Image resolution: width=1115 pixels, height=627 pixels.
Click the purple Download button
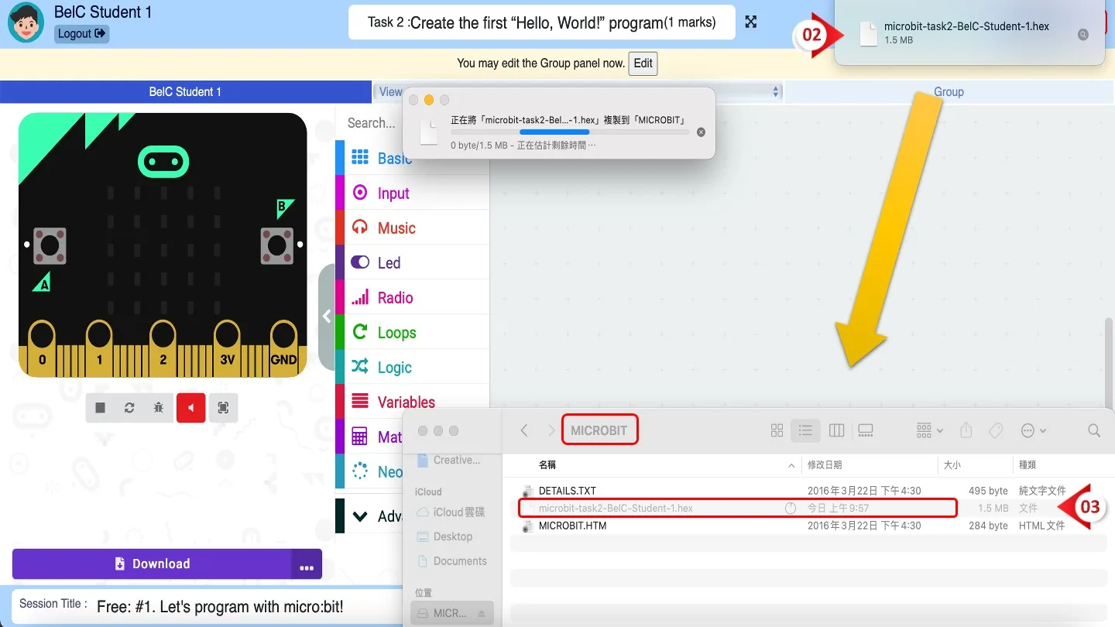click(x=152, y=564)
